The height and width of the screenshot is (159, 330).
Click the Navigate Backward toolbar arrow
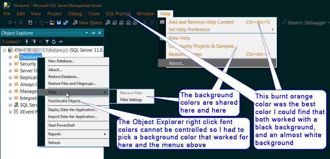coord(10,23)
